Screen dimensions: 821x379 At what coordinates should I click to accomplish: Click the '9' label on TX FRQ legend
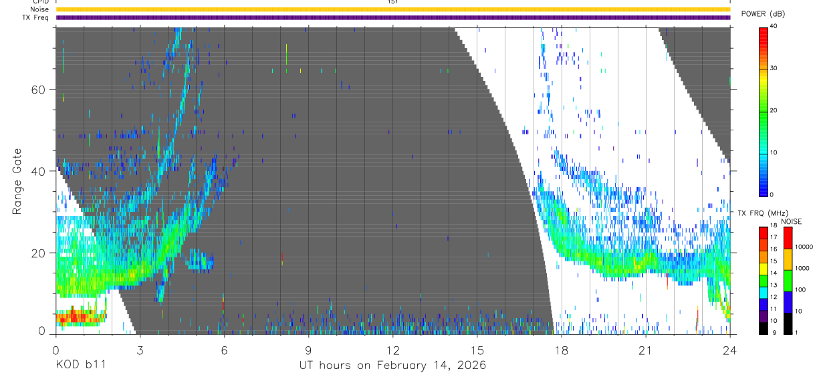[x=773, y=333]
